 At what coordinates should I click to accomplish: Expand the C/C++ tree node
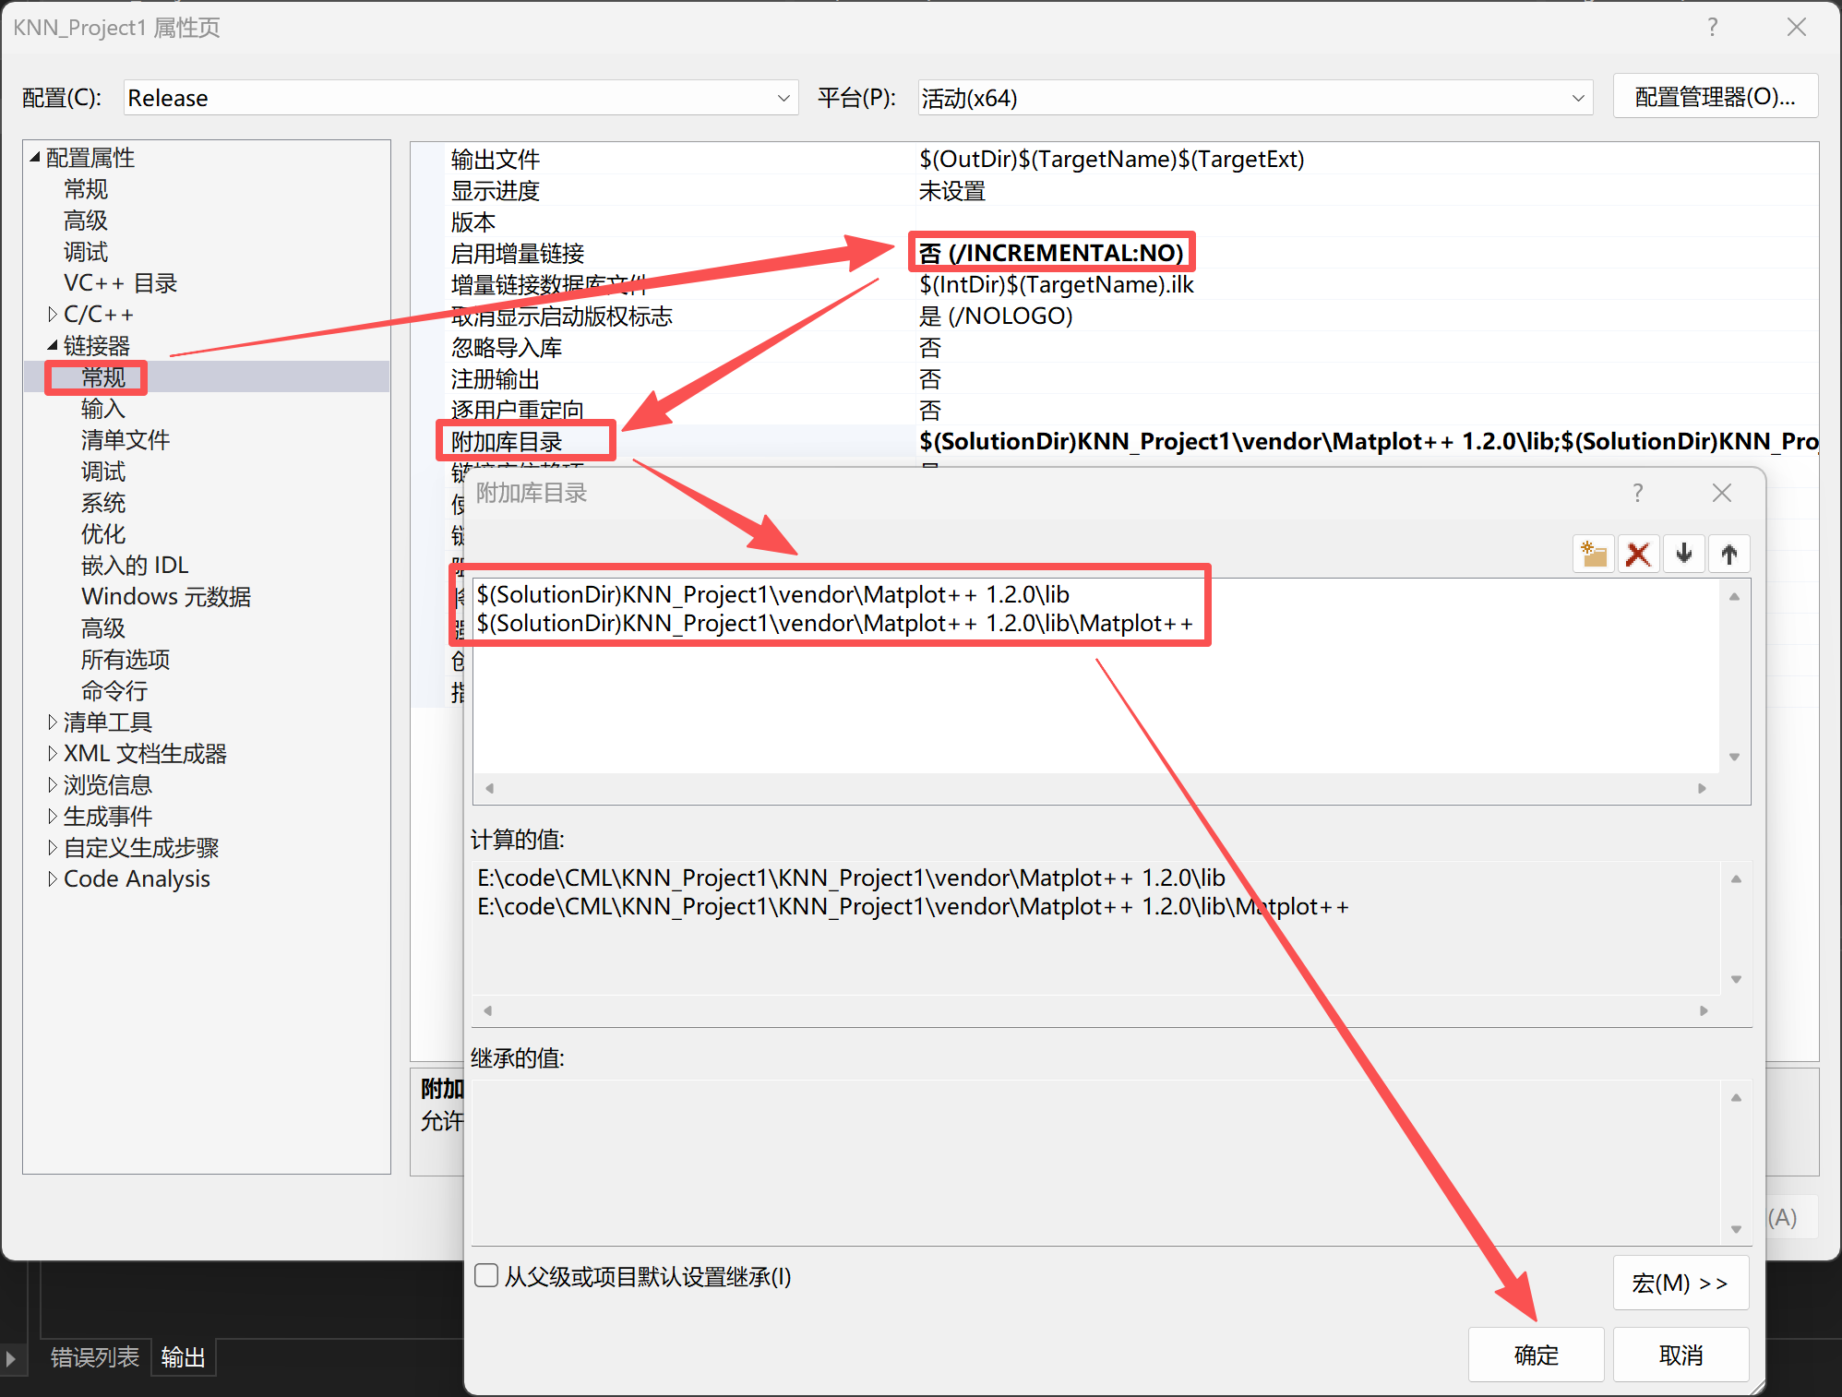point(53,315)
